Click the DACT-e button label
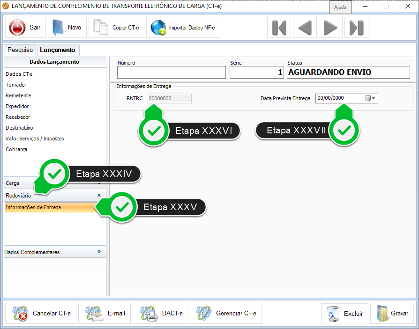Screen dimensions: 419x329 (172, 313)
